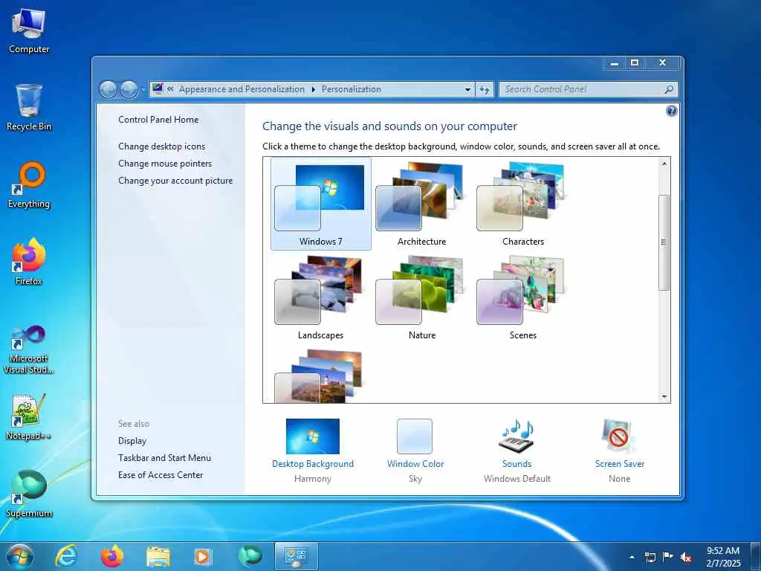Apply the Nature theme
The height and width of the screenshot is (571, 761).
(422, 297)
